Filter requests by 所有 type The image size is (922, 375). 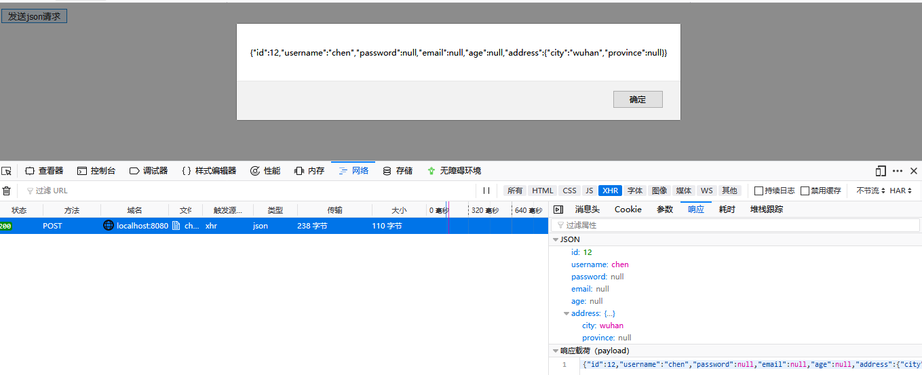[x=515, y=191]
